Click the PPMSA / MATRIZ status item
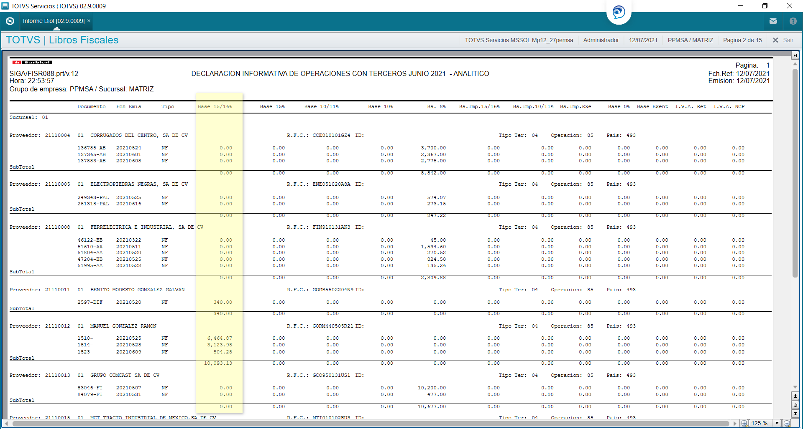The height and width of the screenshot is (429, 803). (x=690, y=40)
